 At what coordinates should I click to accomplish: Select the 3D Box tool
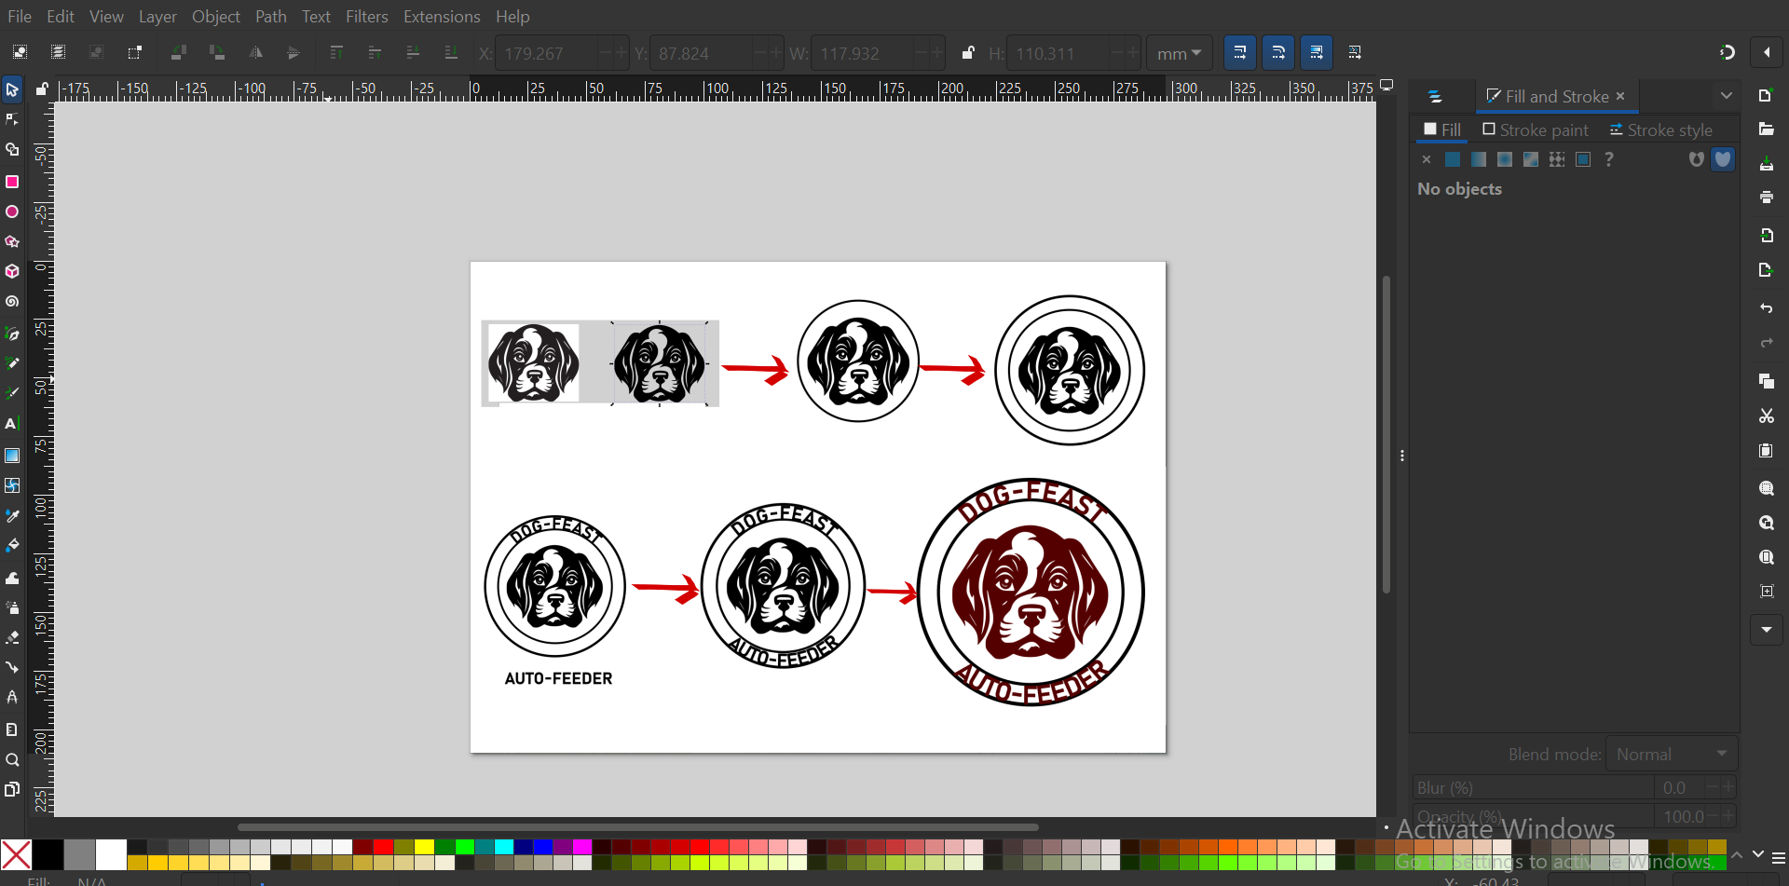pos(12,271)
